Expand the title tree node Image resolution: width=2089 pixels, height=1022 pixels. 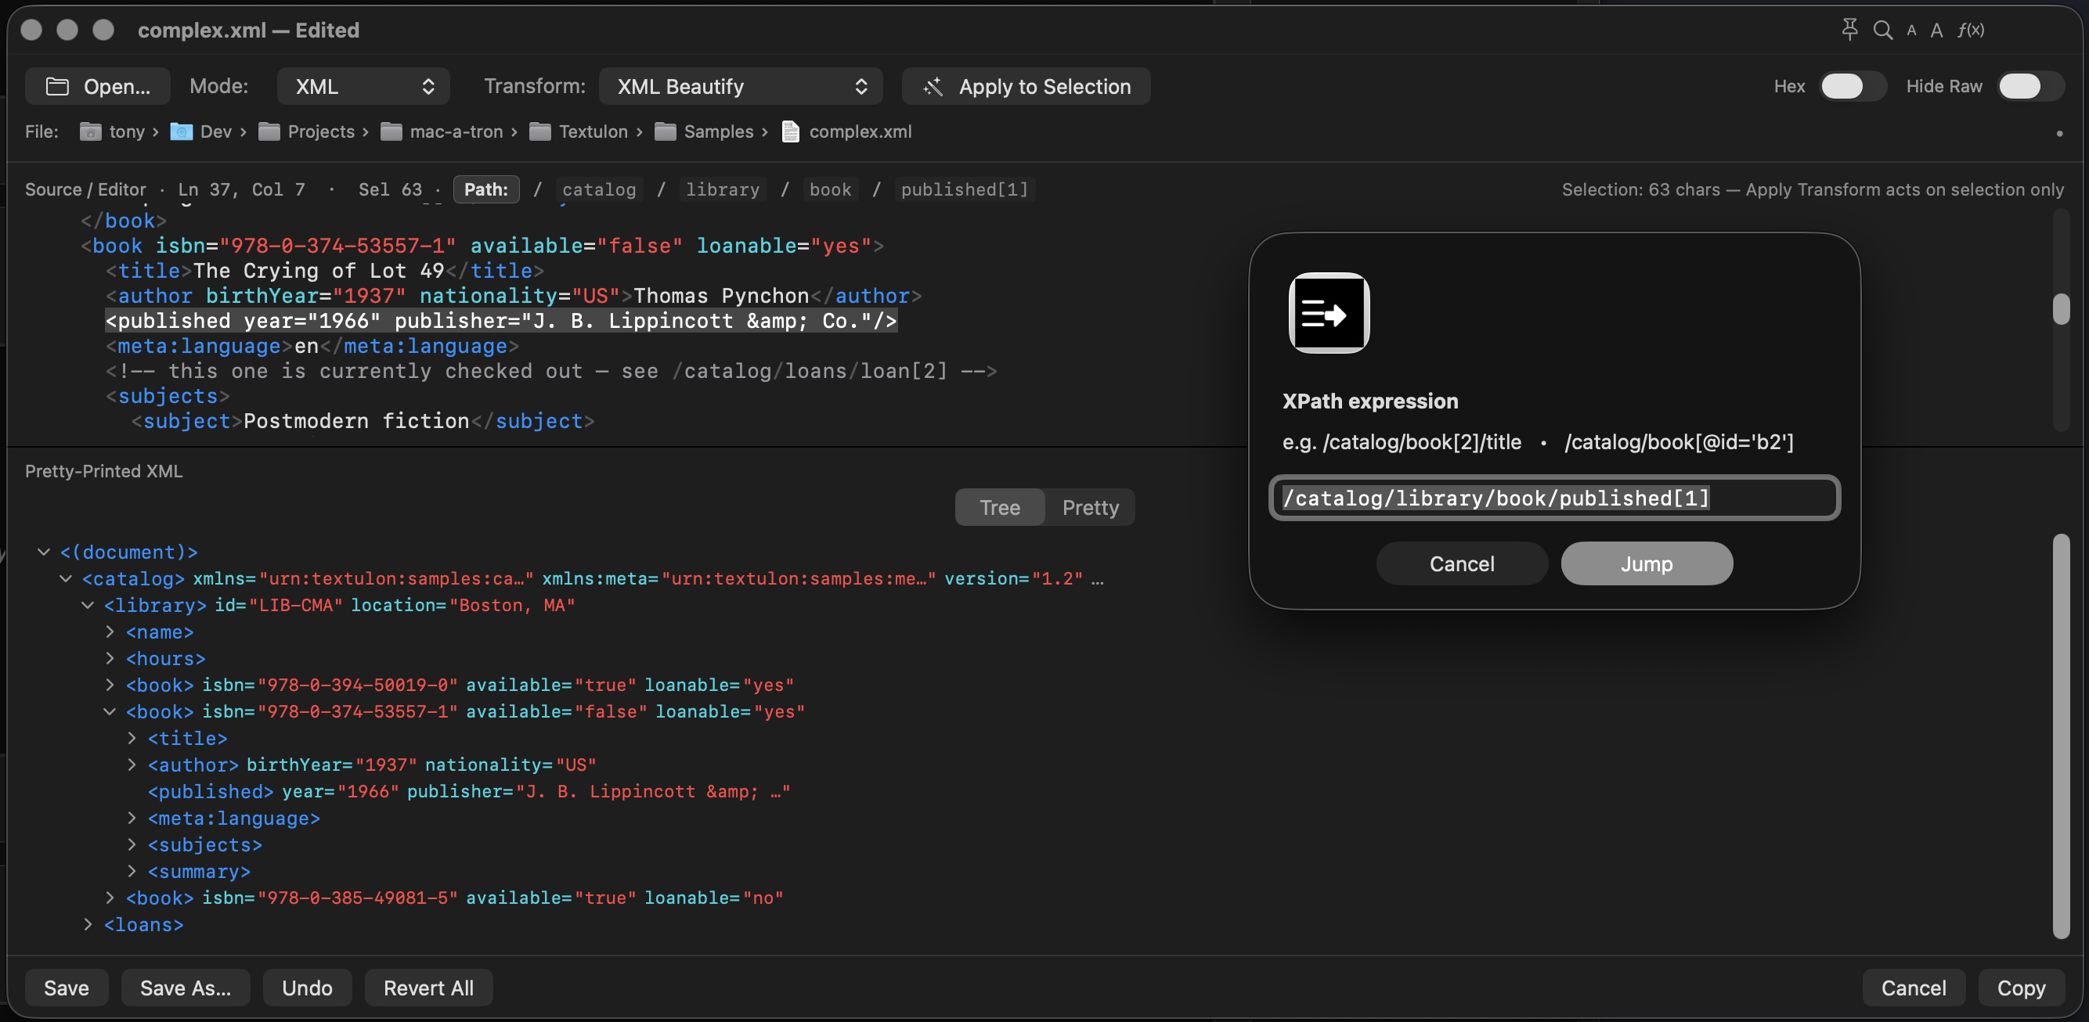point(132,739)
